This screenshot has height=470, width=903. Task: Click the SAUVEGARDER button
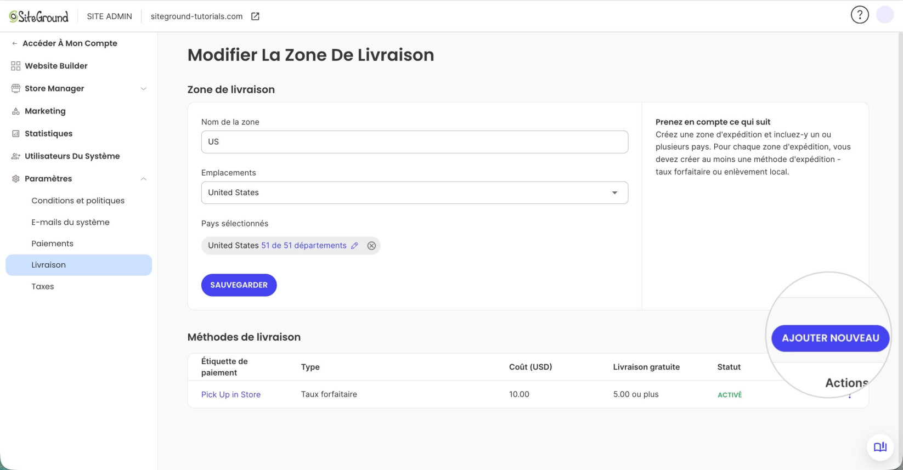pyautogui.click(x=239, y=285)
